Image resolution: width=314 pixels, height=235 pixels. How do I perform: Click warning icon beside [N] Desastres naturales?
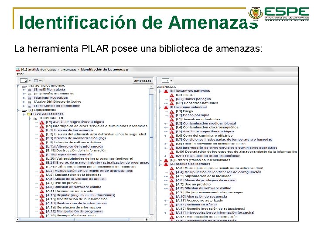(x=166, y=91)
